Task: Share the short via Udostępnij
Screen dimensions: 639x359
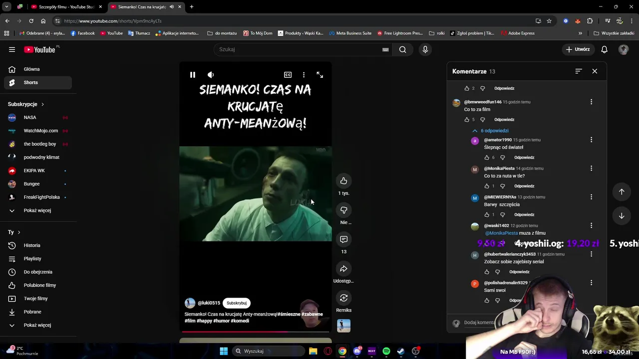Action: coord(343,269)
